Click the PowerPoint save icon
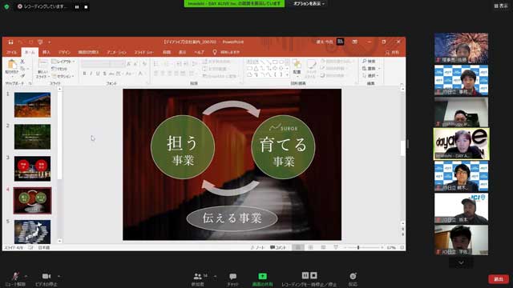The width and height of the screenshot is (513, 288). [x=10, y=42]
